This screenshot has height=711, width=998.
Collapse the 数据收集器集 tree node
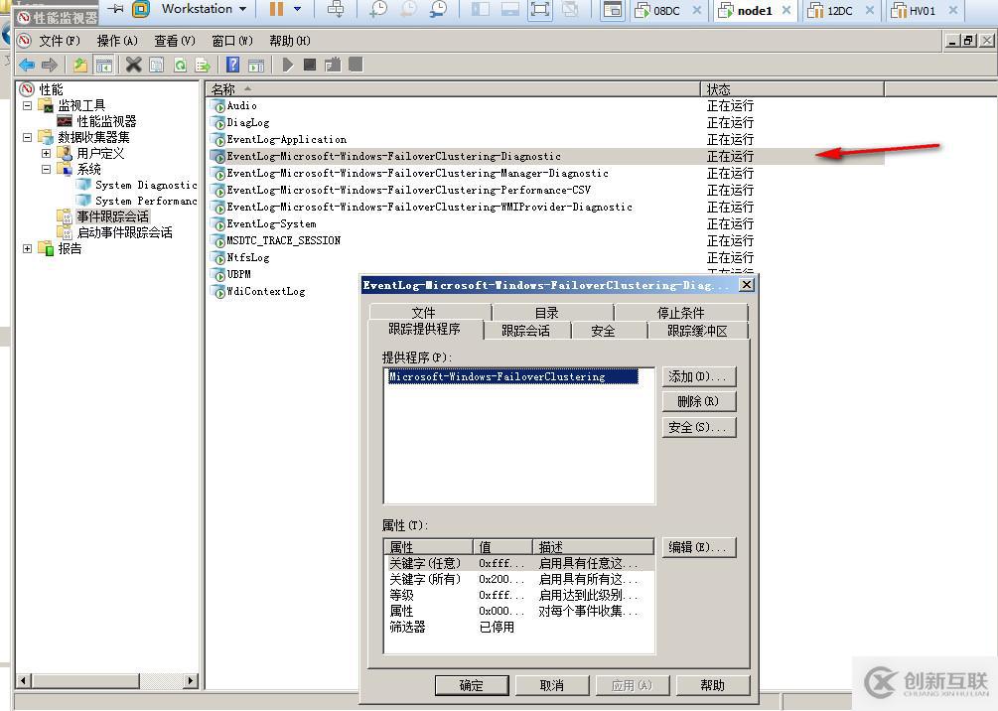tap(28, 137)
